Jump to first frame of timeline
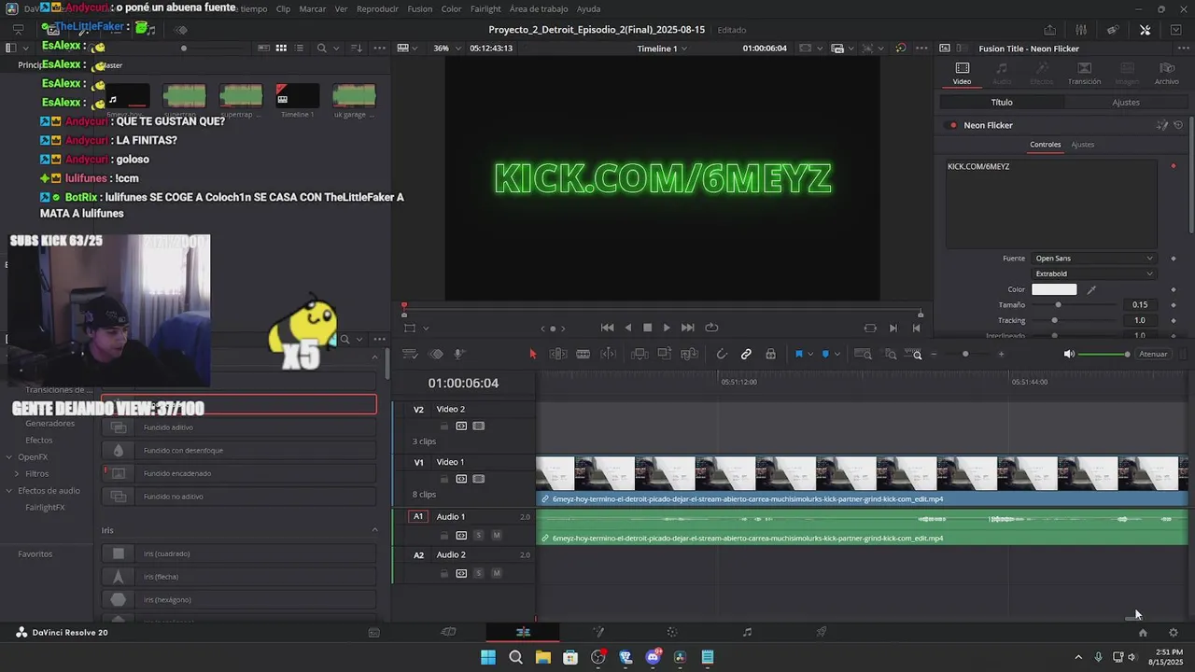Image resolution: width=1195 pixels, height=672 pixels. [608, 328]
